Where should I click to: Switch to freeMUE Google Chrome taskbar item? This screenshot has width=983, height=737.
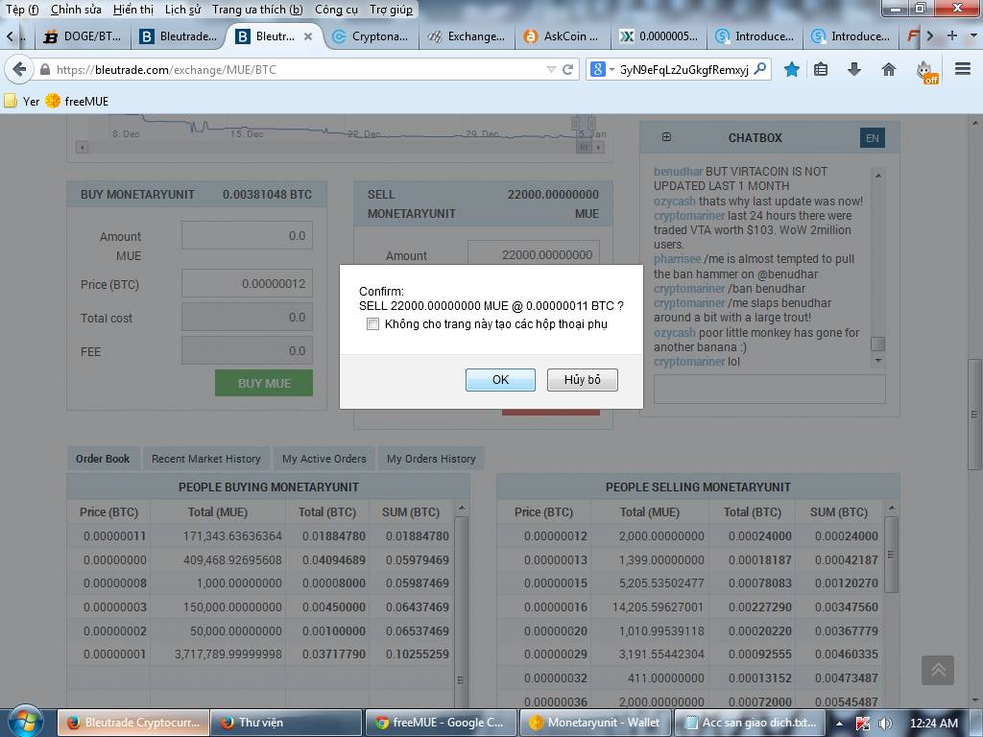441,723
